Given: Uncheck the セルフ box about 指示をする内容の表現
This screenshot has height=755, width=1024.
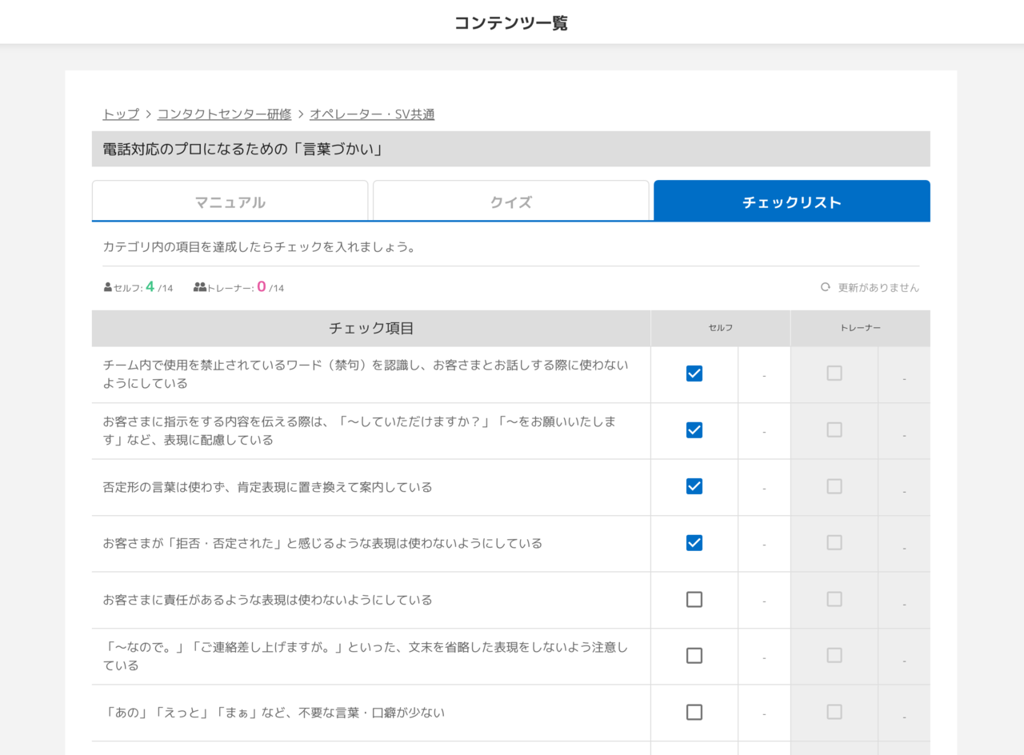Looking at the screenshot, I should [694, 430].
